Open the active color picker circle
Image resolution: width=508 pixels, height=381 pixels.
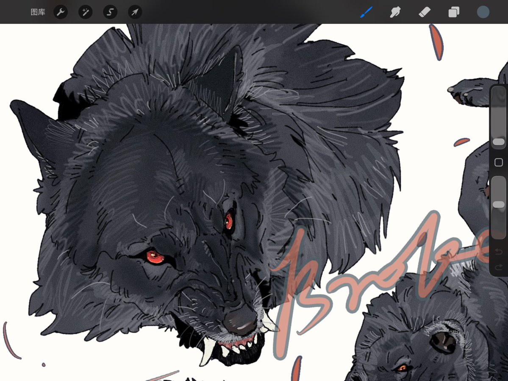pyautogui.click(x=483, y=12)
